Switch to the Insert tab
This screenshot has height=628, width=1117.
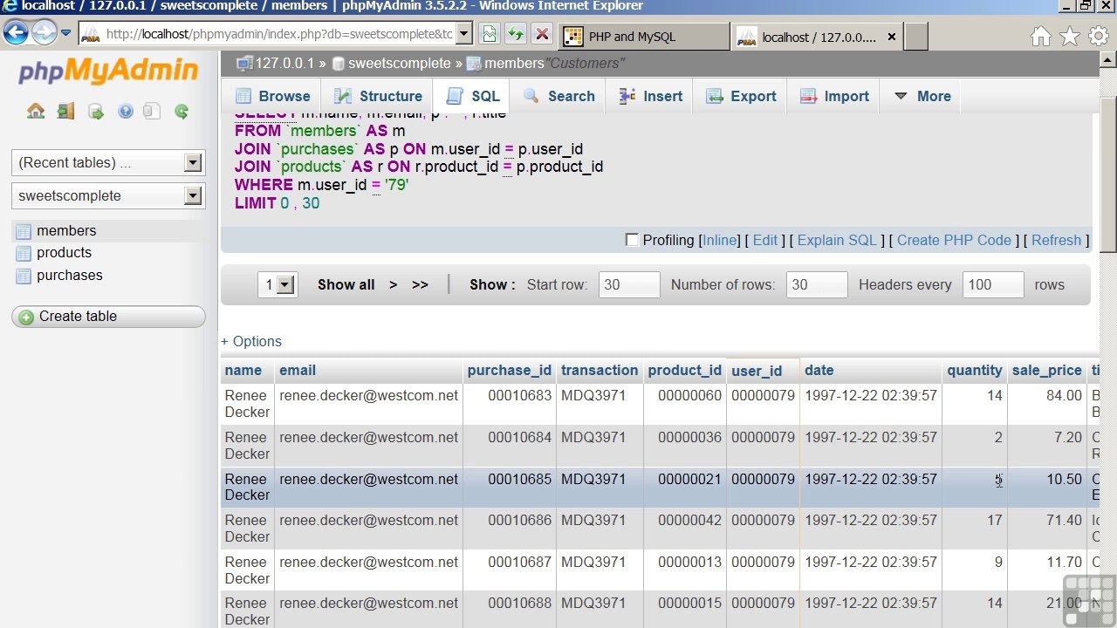(651, 96)
